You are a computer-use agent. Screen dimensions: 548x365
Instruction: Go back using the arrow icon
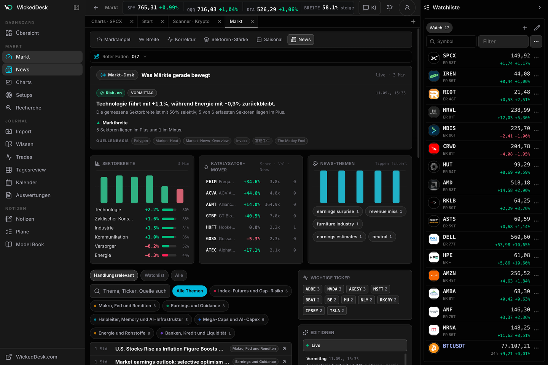point(96,8)
